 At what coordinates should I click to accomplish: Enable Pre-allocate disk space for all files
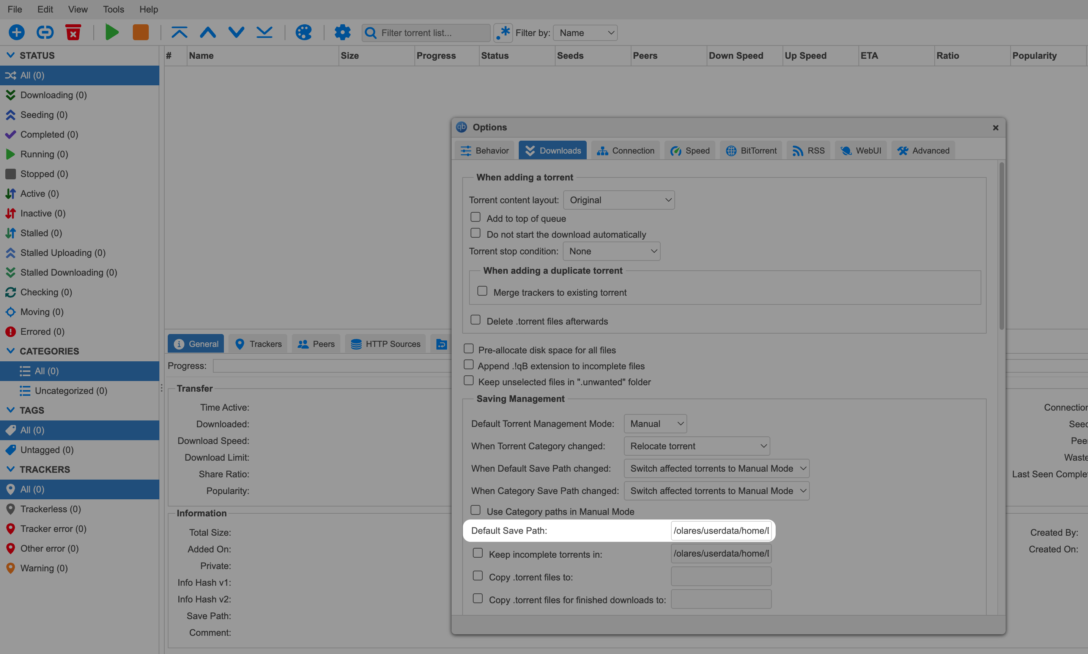pos(469,349)
